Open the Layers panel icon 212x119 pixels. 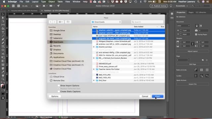click(x=172, y=14)
